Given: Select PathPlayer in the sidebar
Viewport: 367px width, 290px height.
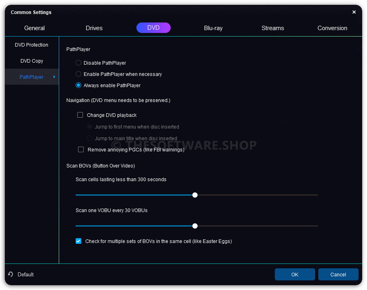Looking at the screenshot, I should (x=32, y=77).
